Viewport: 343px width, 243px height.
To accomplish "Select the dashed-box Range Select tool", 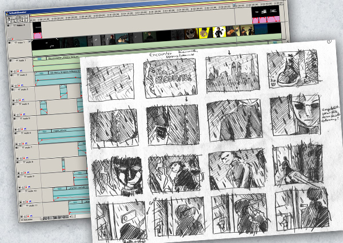I will coord(14,18).
